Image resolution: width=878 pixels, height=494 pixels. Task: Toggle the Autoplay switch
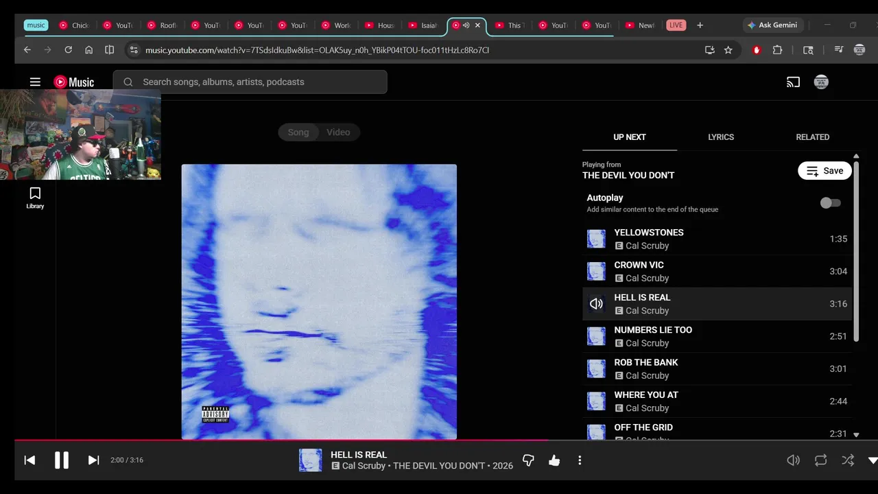tap(830, 203)
